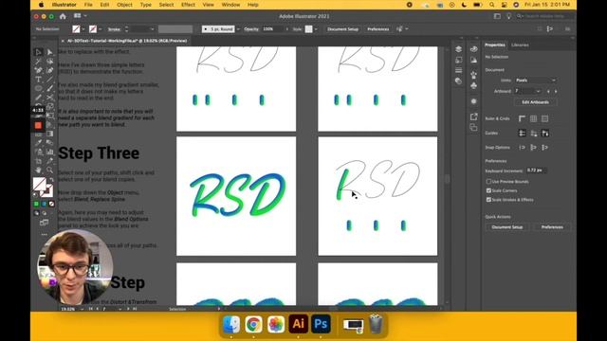Viewport: 607px width, 341px height.
Task: Open Artboard number dropdown in Properties
Action: click(538, 91)
